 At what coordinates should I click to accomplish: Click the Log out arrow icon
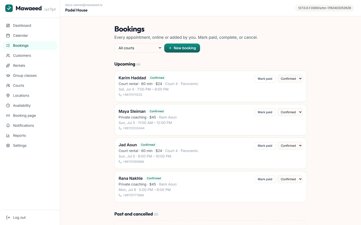tap(8, 217)
